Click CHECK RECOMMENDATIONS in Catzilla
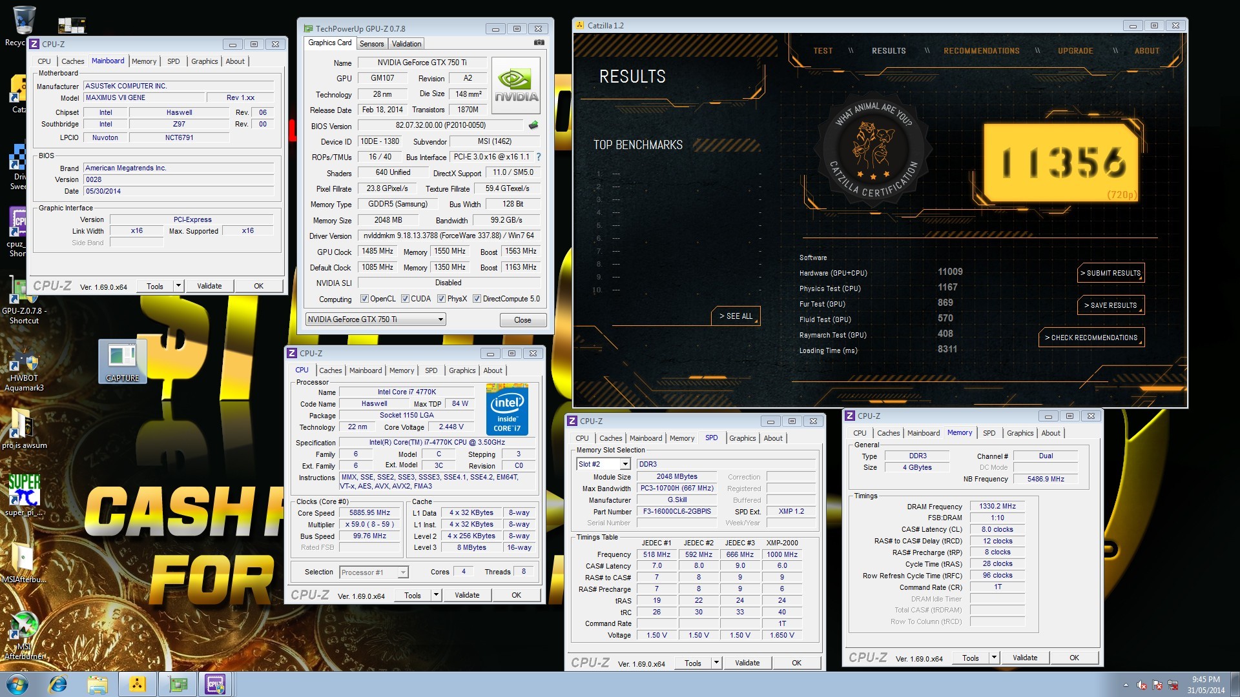Screen dimensions: 1240x697 point(1091,338)
